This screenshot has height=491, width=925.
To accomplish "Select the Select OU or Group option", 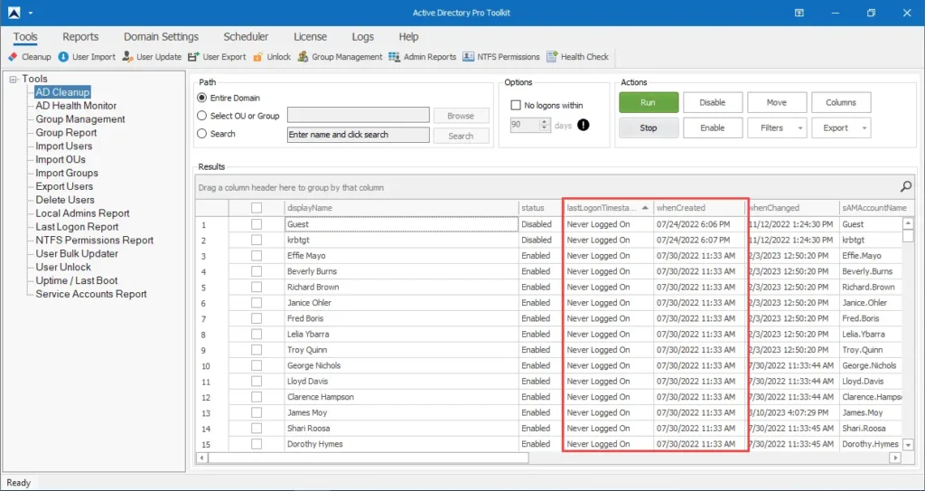I will [202, 116].
